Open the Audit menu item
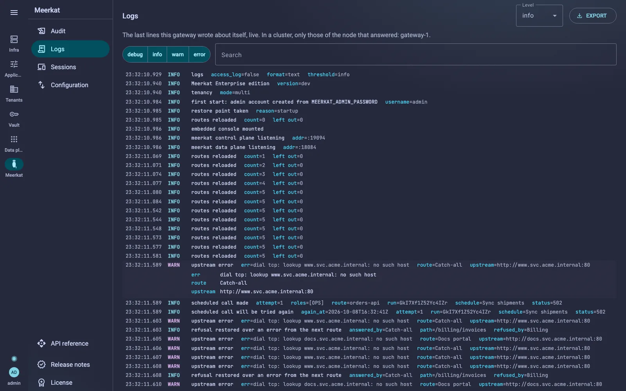The width and height of the screenshot is (626, 391). click(70, 31)
